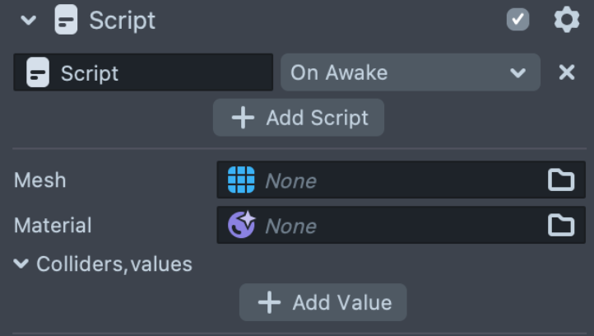Image resolution: width=594 pixels, height=336 pixels.
Task: Browse for a Material with the folder icon
Action: (x=561, y=225)
